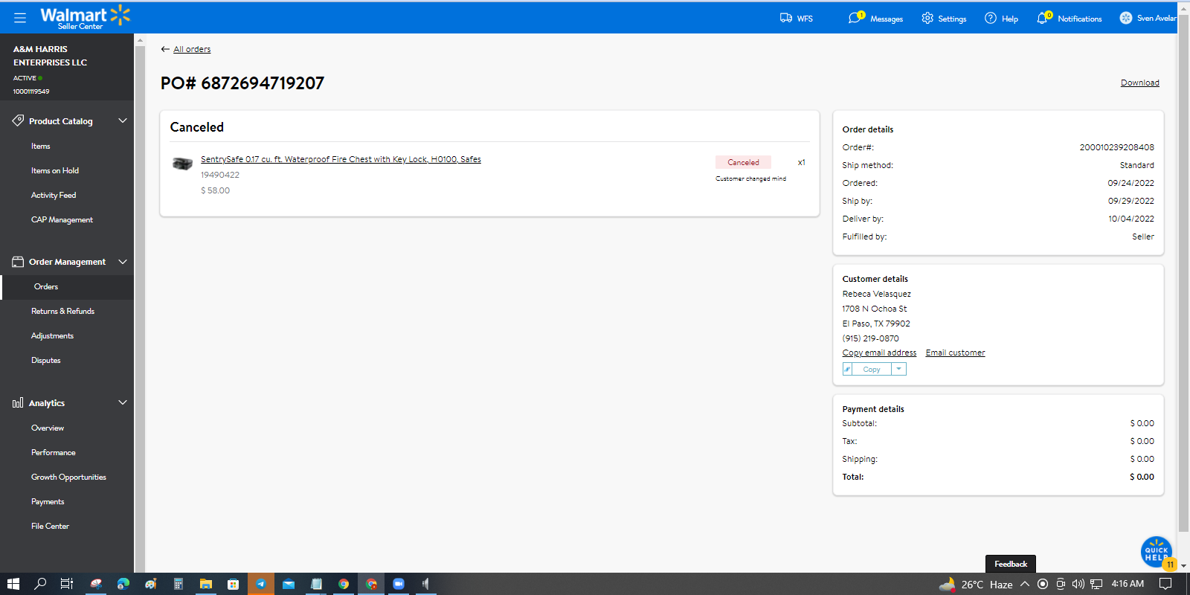Click Email customer link
The image size is (1190, 595).
point(956,353)
